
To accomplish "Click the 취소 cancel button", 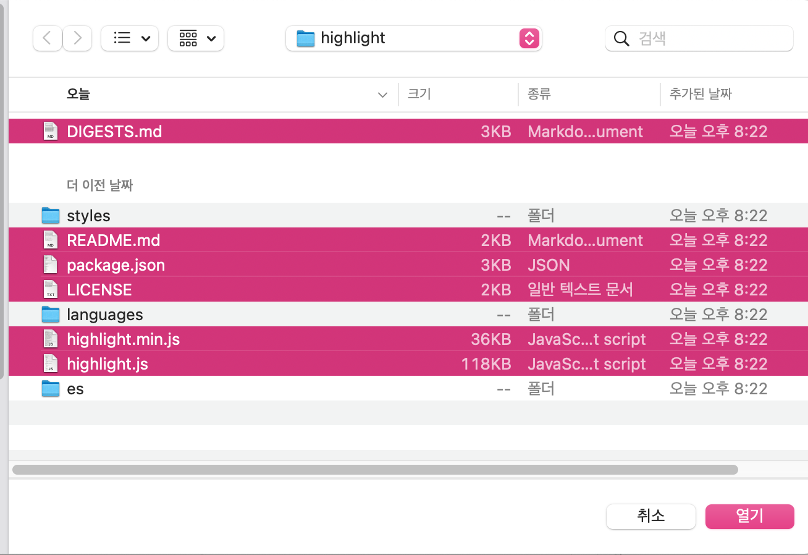I will pos(651,516).
